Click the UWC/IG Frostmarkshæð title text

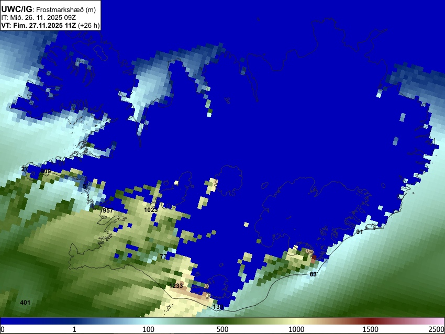pyautogui.click(x=49, y=9)
